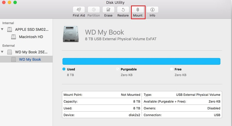The width and height of the screenshot is (232, 126).
Task: Click the "Purgeable" legend label
Action: click(x=129, y=69)
